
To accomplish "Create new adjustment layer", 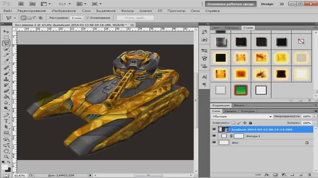I will coord(284,175).
